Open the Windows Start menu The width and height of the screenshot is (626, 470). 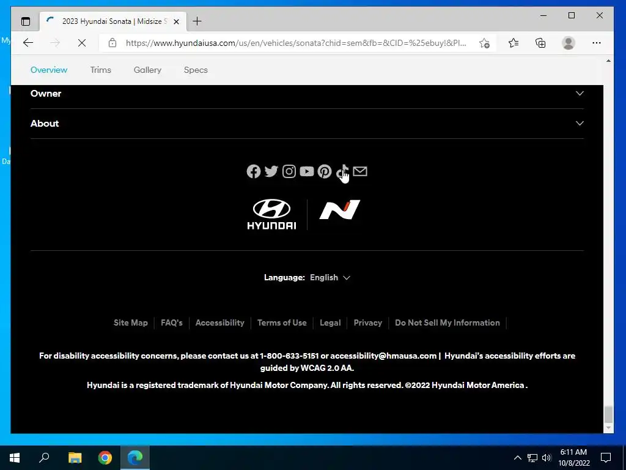coord(15,458)
